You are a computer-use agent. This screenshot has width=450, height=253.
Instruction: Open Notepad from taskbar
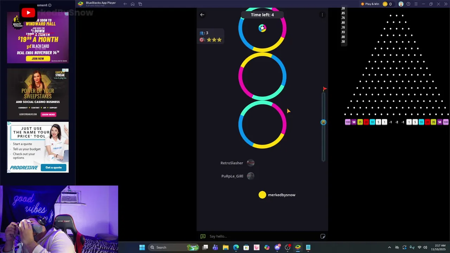(308, 247)
